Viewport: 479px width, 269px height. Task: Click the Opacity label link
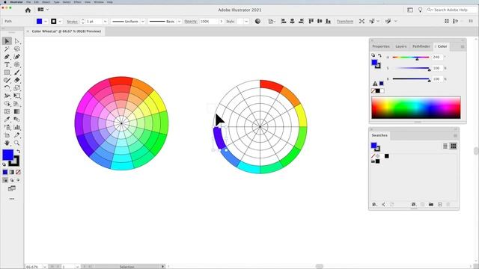coord(191,22)
